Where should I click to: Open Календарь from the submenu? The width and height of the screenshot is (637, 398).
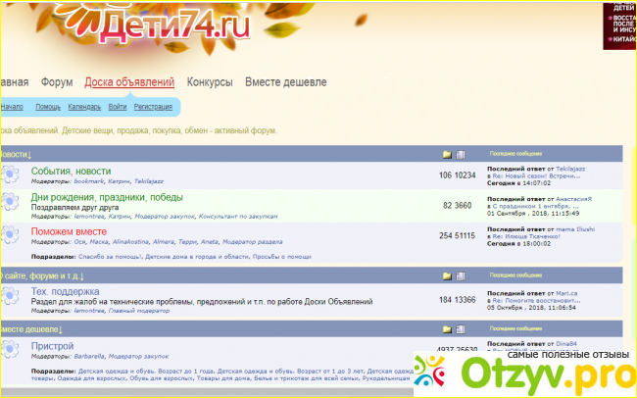click(x=84, y=106)
